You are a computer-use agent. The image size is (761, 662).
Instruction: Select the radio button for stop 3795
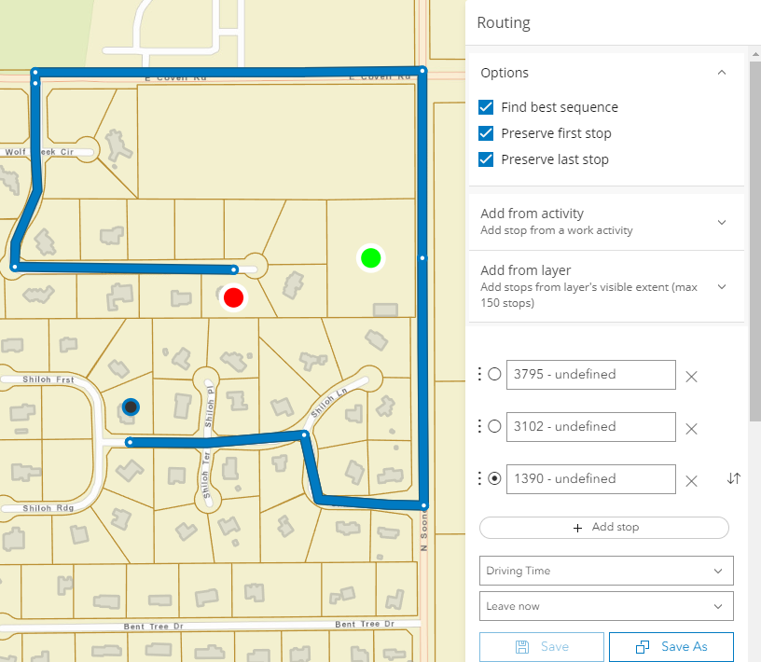pos(494,374)
